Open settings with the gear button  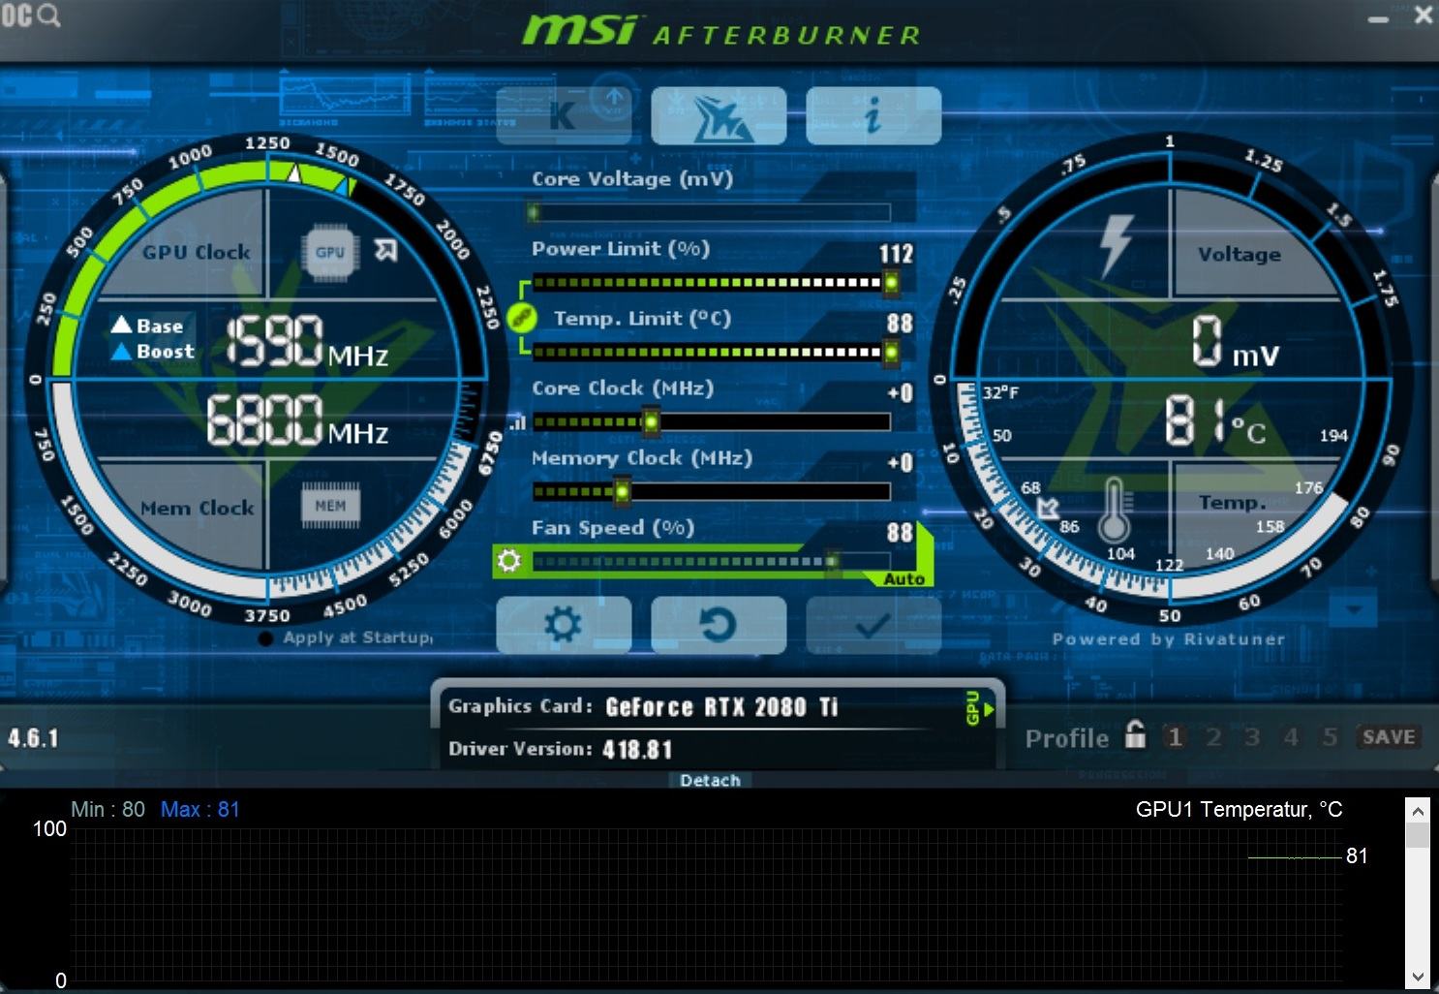564,625
